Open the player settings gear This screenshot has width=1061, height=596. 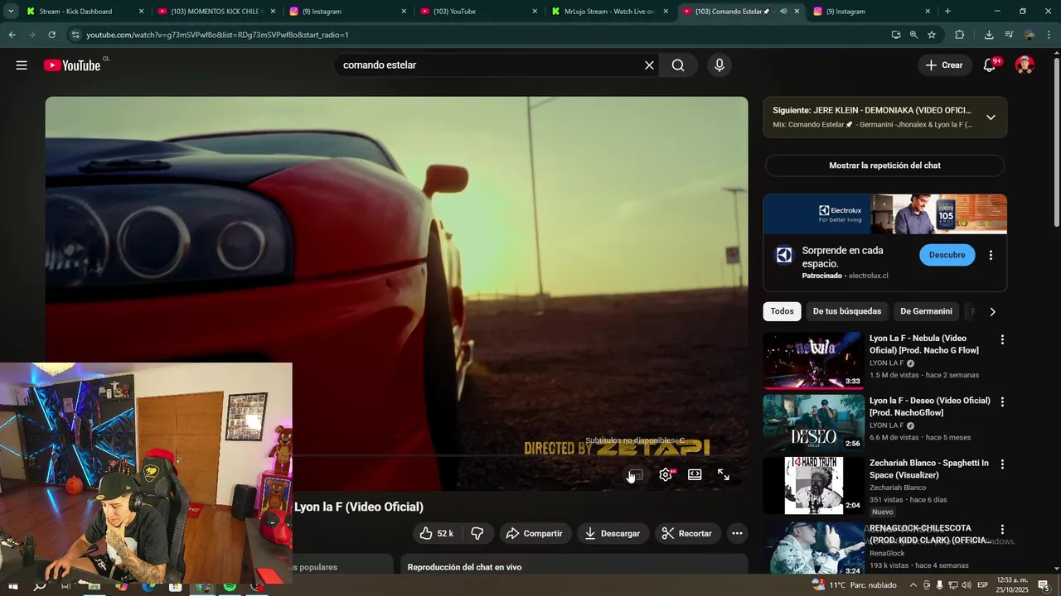tap(666, 475)
